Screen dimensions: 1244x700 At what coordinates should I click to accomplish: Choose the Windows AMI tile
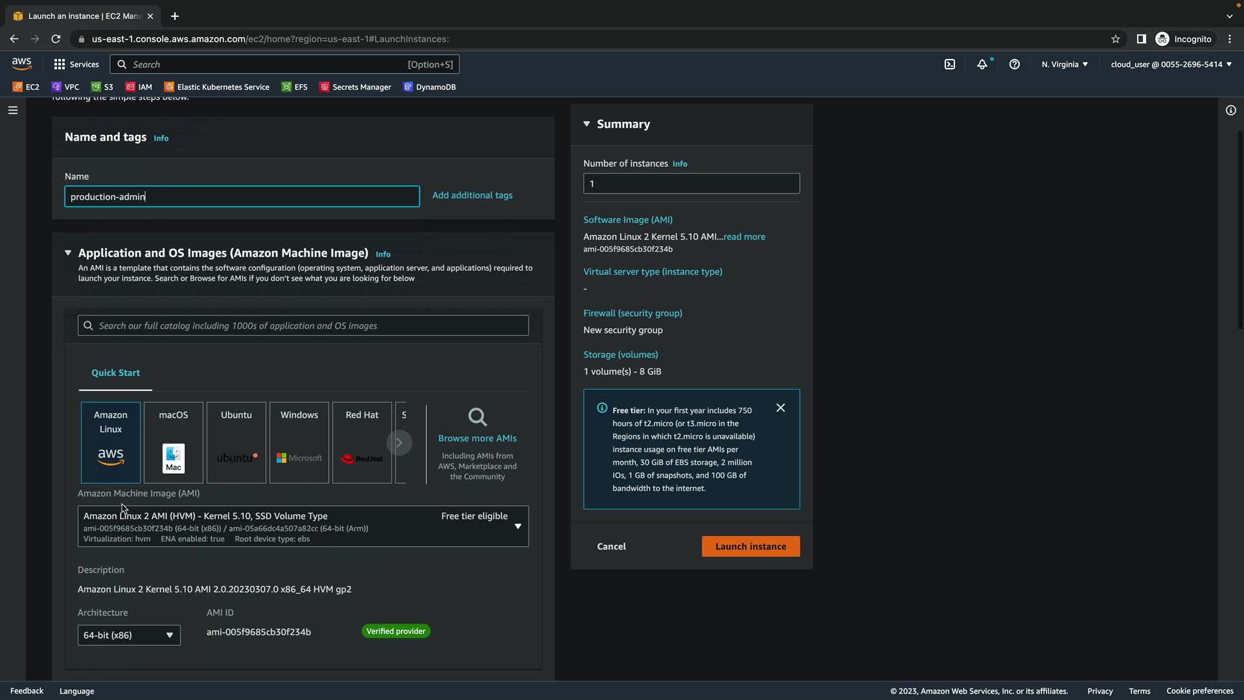[x=299, y=442]
